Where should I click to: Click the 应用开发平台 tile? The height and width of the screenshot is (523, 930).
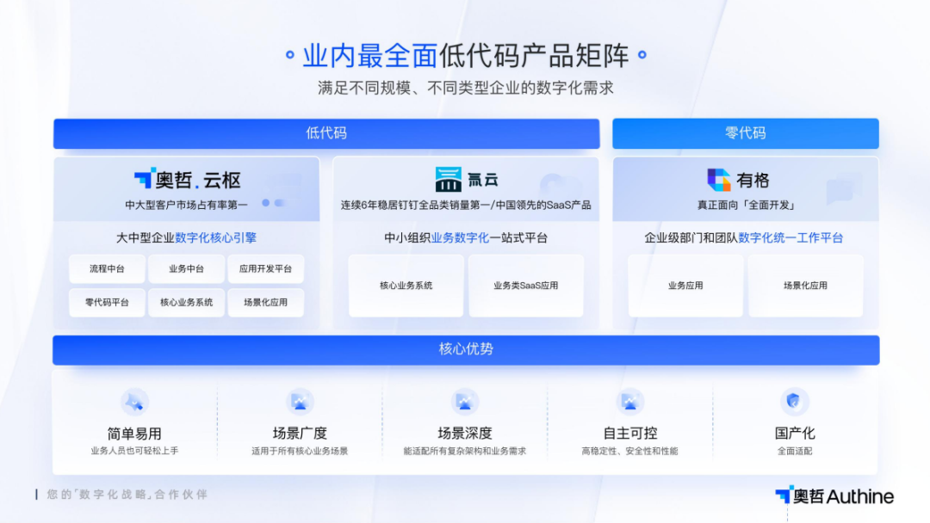point(266,269)
